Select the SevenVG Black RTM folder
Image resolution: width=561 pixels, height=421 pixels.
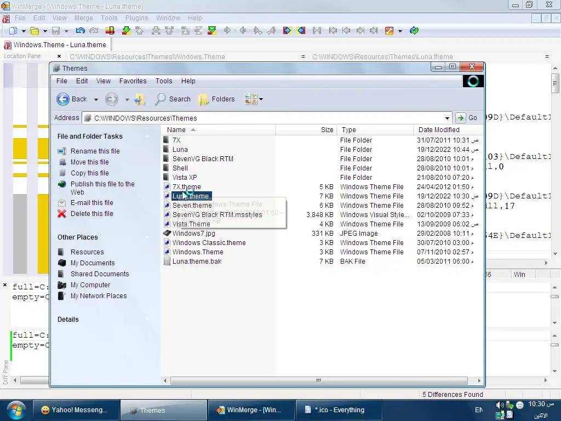(203, 159)
